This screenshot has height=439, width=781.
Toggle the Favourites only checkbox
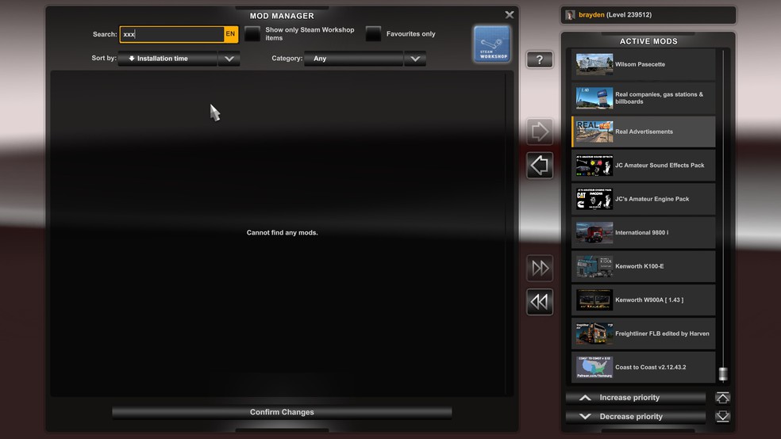[373, 34]
